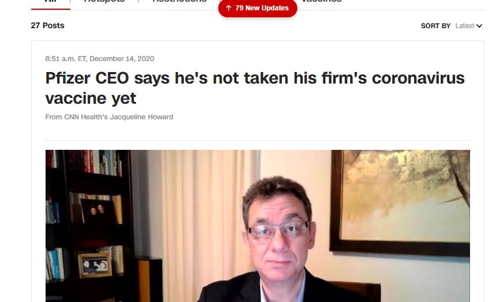The image size is (496, 302).
Task: Expand the Latest sort chevron
Action: [x=479, y=26]
